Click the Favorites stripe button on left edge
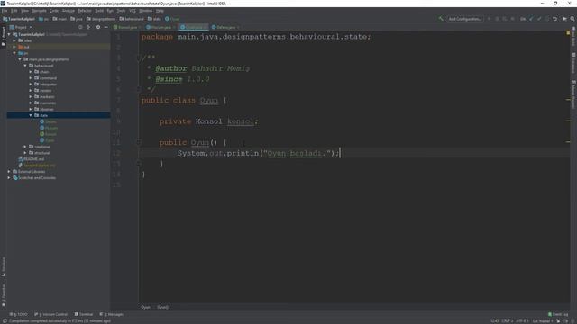Screen dimensions: 577x324 4,294
